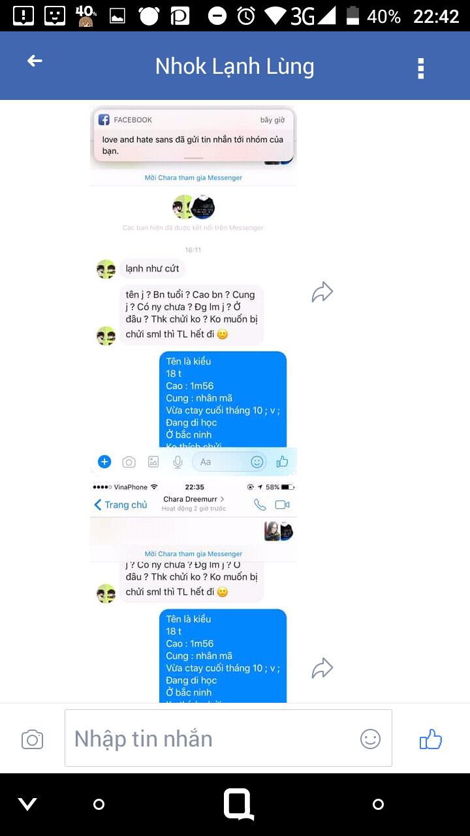Tap the Android home circle button
Screen dimensions: 470x836
click(99, 805)
